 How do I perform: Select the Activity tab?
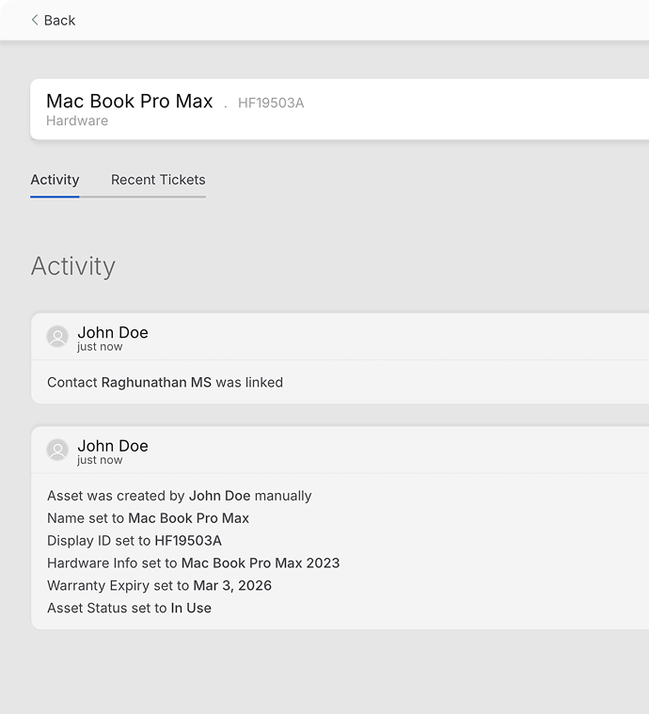(x=55, y=180)
